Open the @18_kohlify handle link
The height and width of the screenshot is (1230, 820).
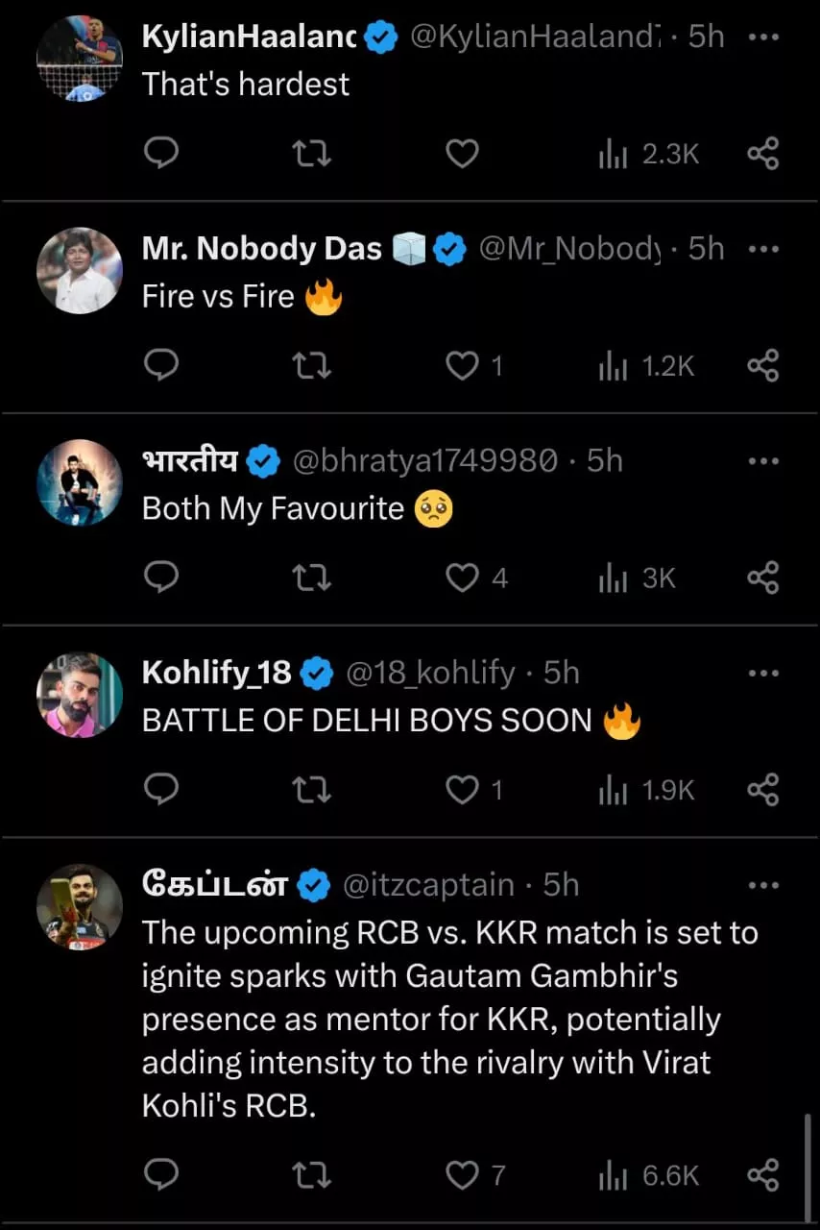[x=430, y=673]
